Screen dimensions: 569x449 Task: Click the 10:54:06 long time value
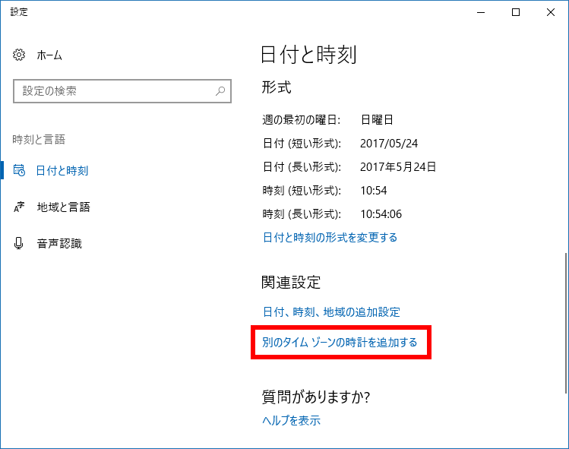click(381, 214)
